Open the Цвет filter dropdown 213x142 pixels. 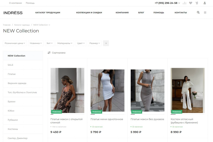tap(81, 43)
